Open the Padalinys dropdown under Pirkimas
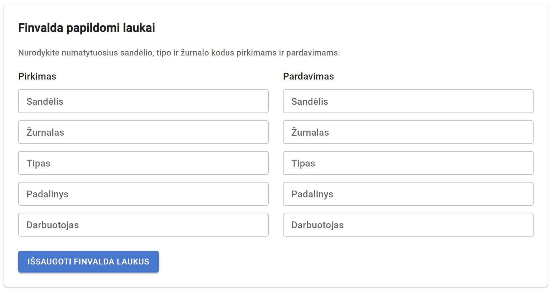Screen dimensions: 552x290 pos(143,194)
